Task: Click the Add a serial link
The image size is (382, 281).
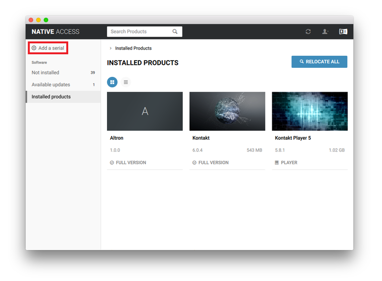Action: [51, 48]
